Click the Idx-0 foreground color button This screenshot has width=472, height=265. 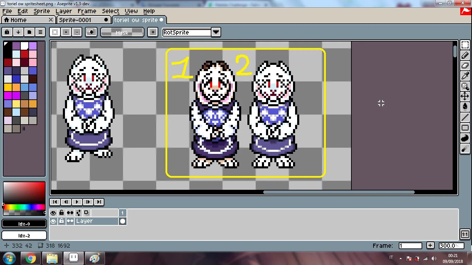pos(24,224)
